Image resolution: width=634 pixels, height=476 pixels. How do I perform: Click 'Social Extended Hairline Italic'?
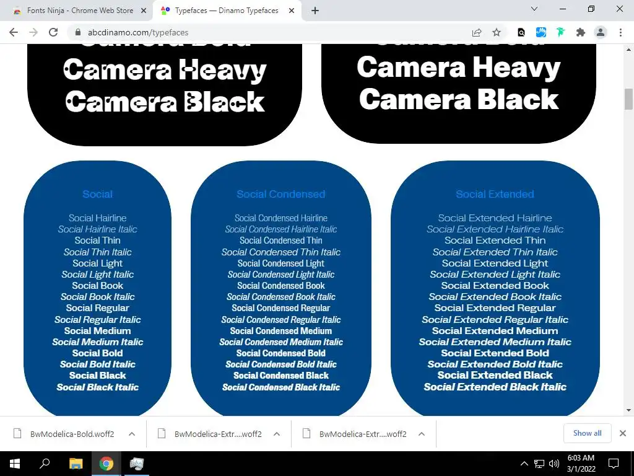495,229
